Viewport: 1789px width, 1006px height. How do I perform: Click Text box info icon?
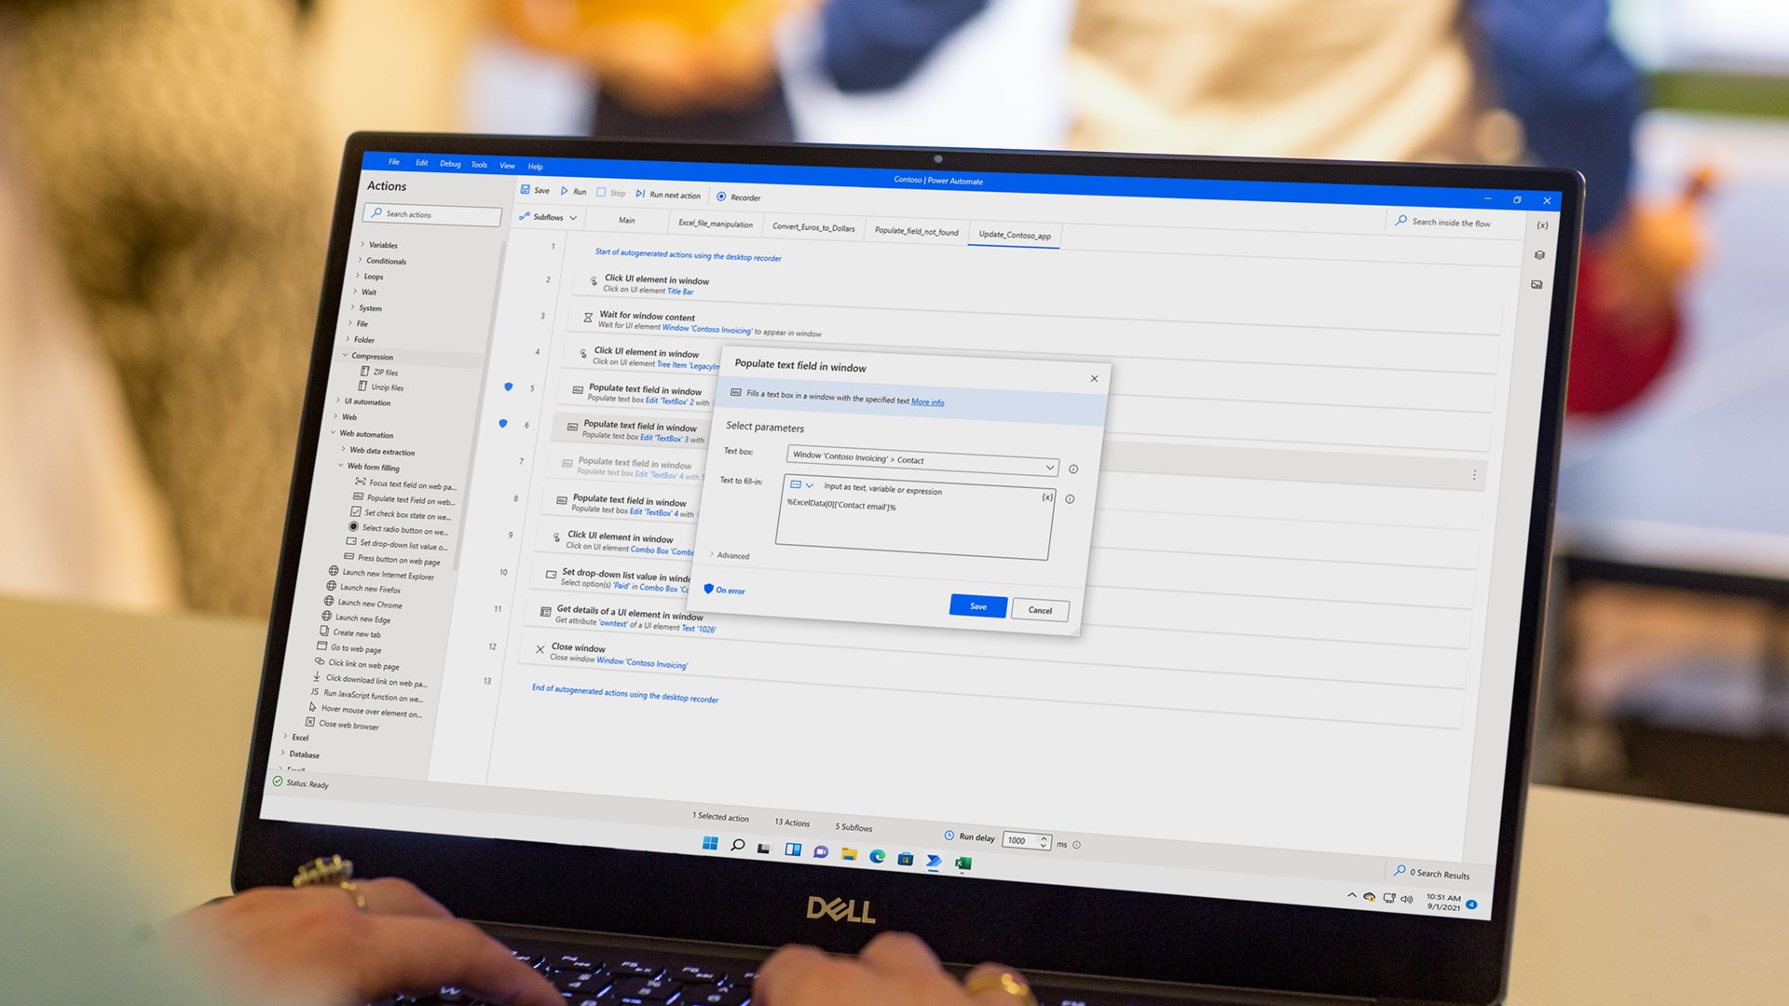click(x=1073, y=469)
